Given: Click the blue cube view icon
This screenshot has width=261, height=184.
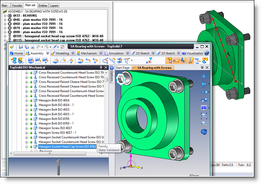Looking at the screenshot, I should tap(204, 132).
